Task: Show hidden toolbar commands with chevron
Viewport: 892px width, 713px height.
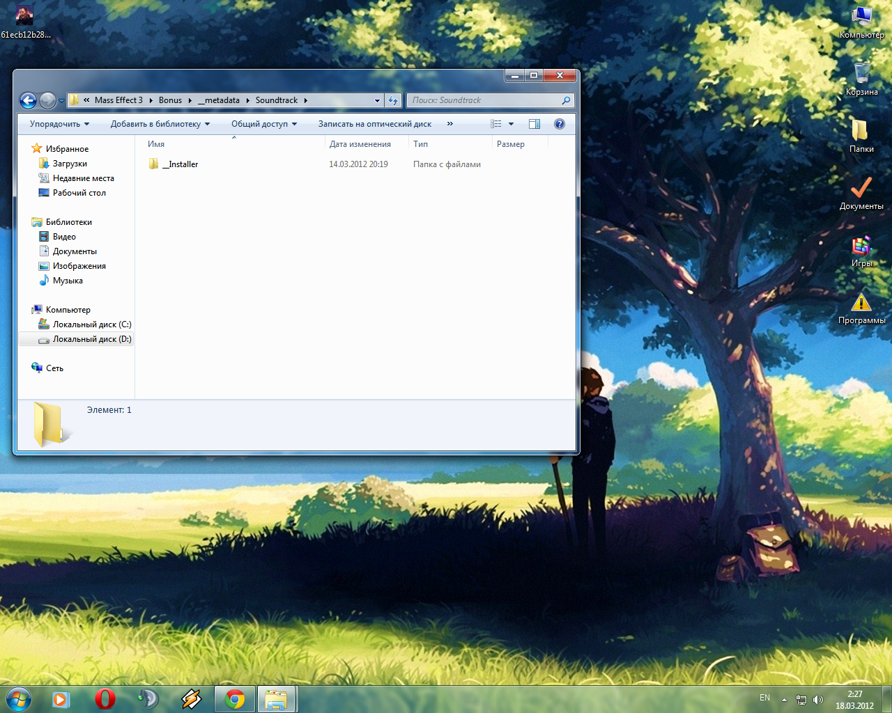Action: (449, 124)
